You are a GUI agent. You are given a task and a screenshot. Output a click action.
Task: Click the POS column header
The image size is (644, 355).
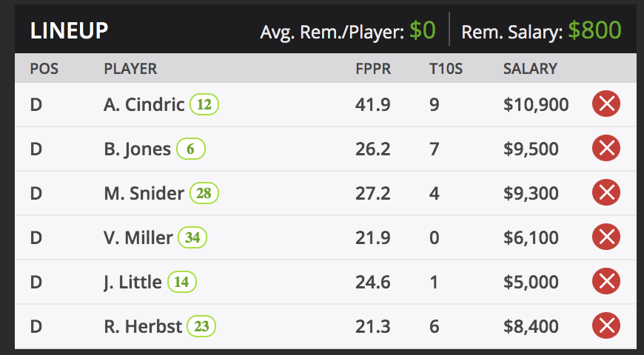click(x=44, y=69)
